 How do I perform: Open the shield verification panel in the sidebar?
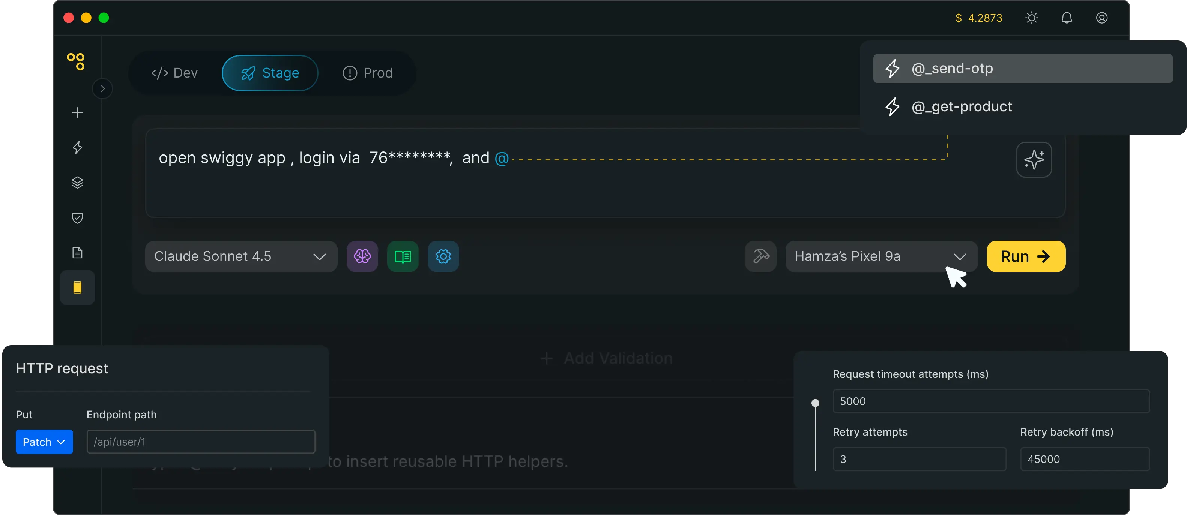(77, 218)
